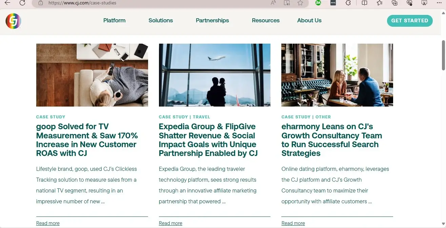Image resolution: width=446 pixels, height=228 pixels.
Task: Open the Platform menu
Action: (x=114, y=20)
